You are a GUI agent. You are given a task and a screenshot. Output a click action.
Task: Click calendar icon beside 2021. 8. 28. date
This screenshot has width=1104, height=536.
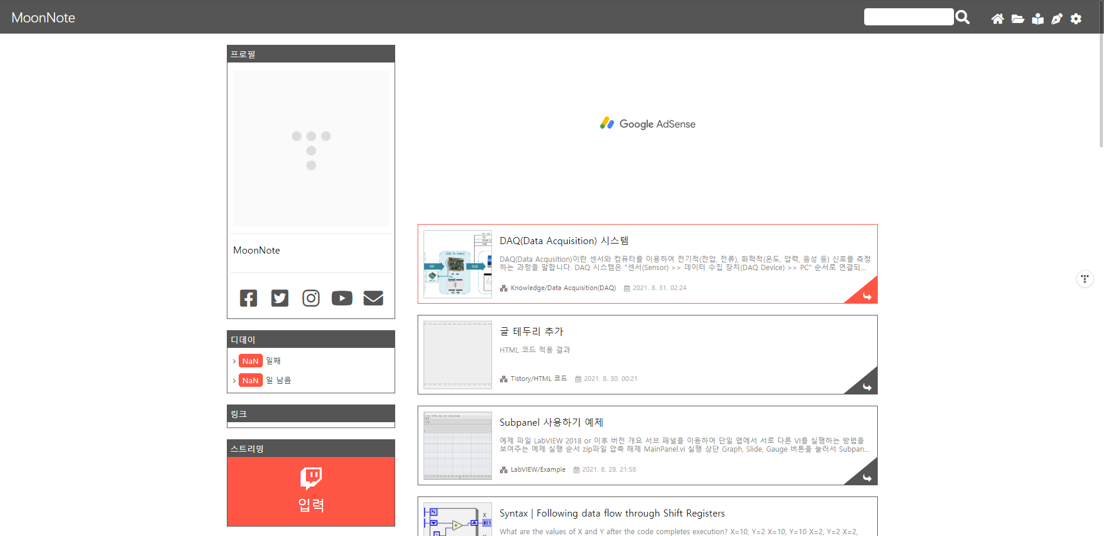[x=577, y=470]
